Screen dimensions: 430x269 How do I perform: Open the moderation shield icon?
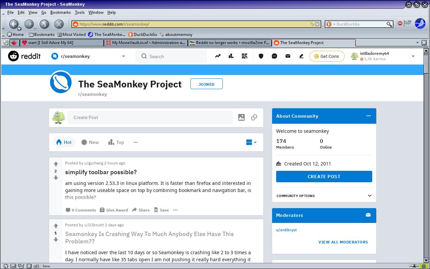coord(261,56)
